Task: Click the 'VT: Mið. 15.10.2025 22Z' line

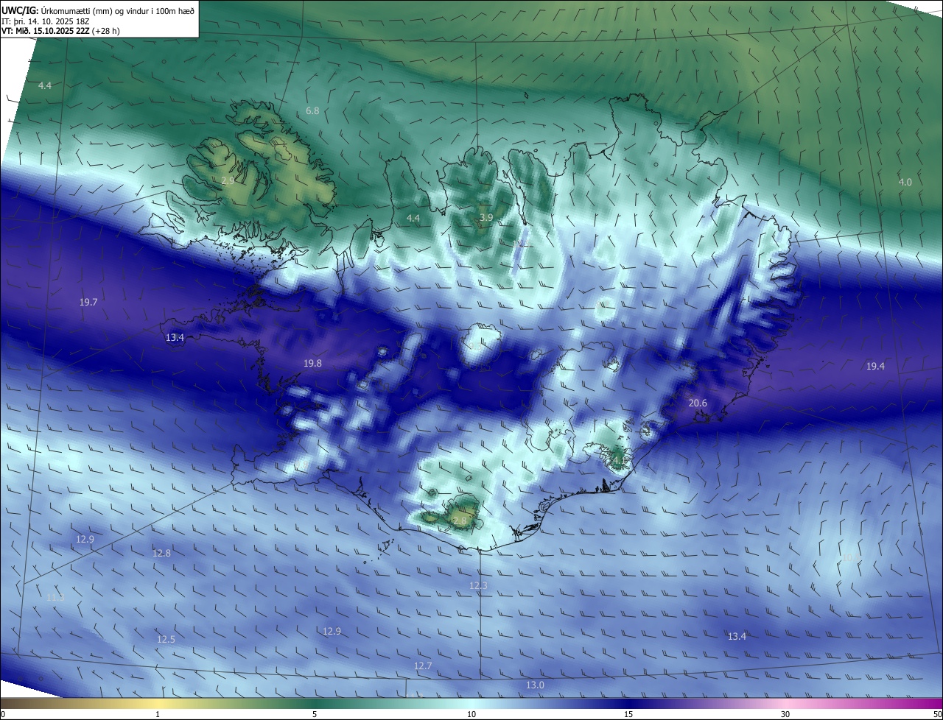Action: click(x=60, y=30)
